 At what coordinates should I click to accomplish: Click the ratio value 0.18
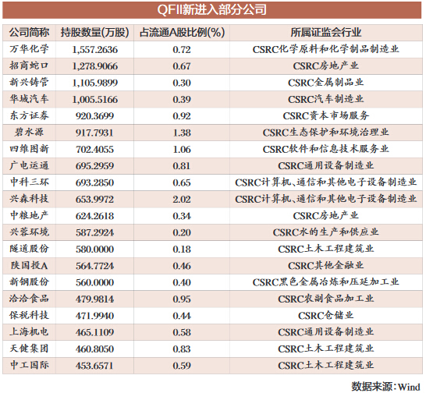[182, 249]
